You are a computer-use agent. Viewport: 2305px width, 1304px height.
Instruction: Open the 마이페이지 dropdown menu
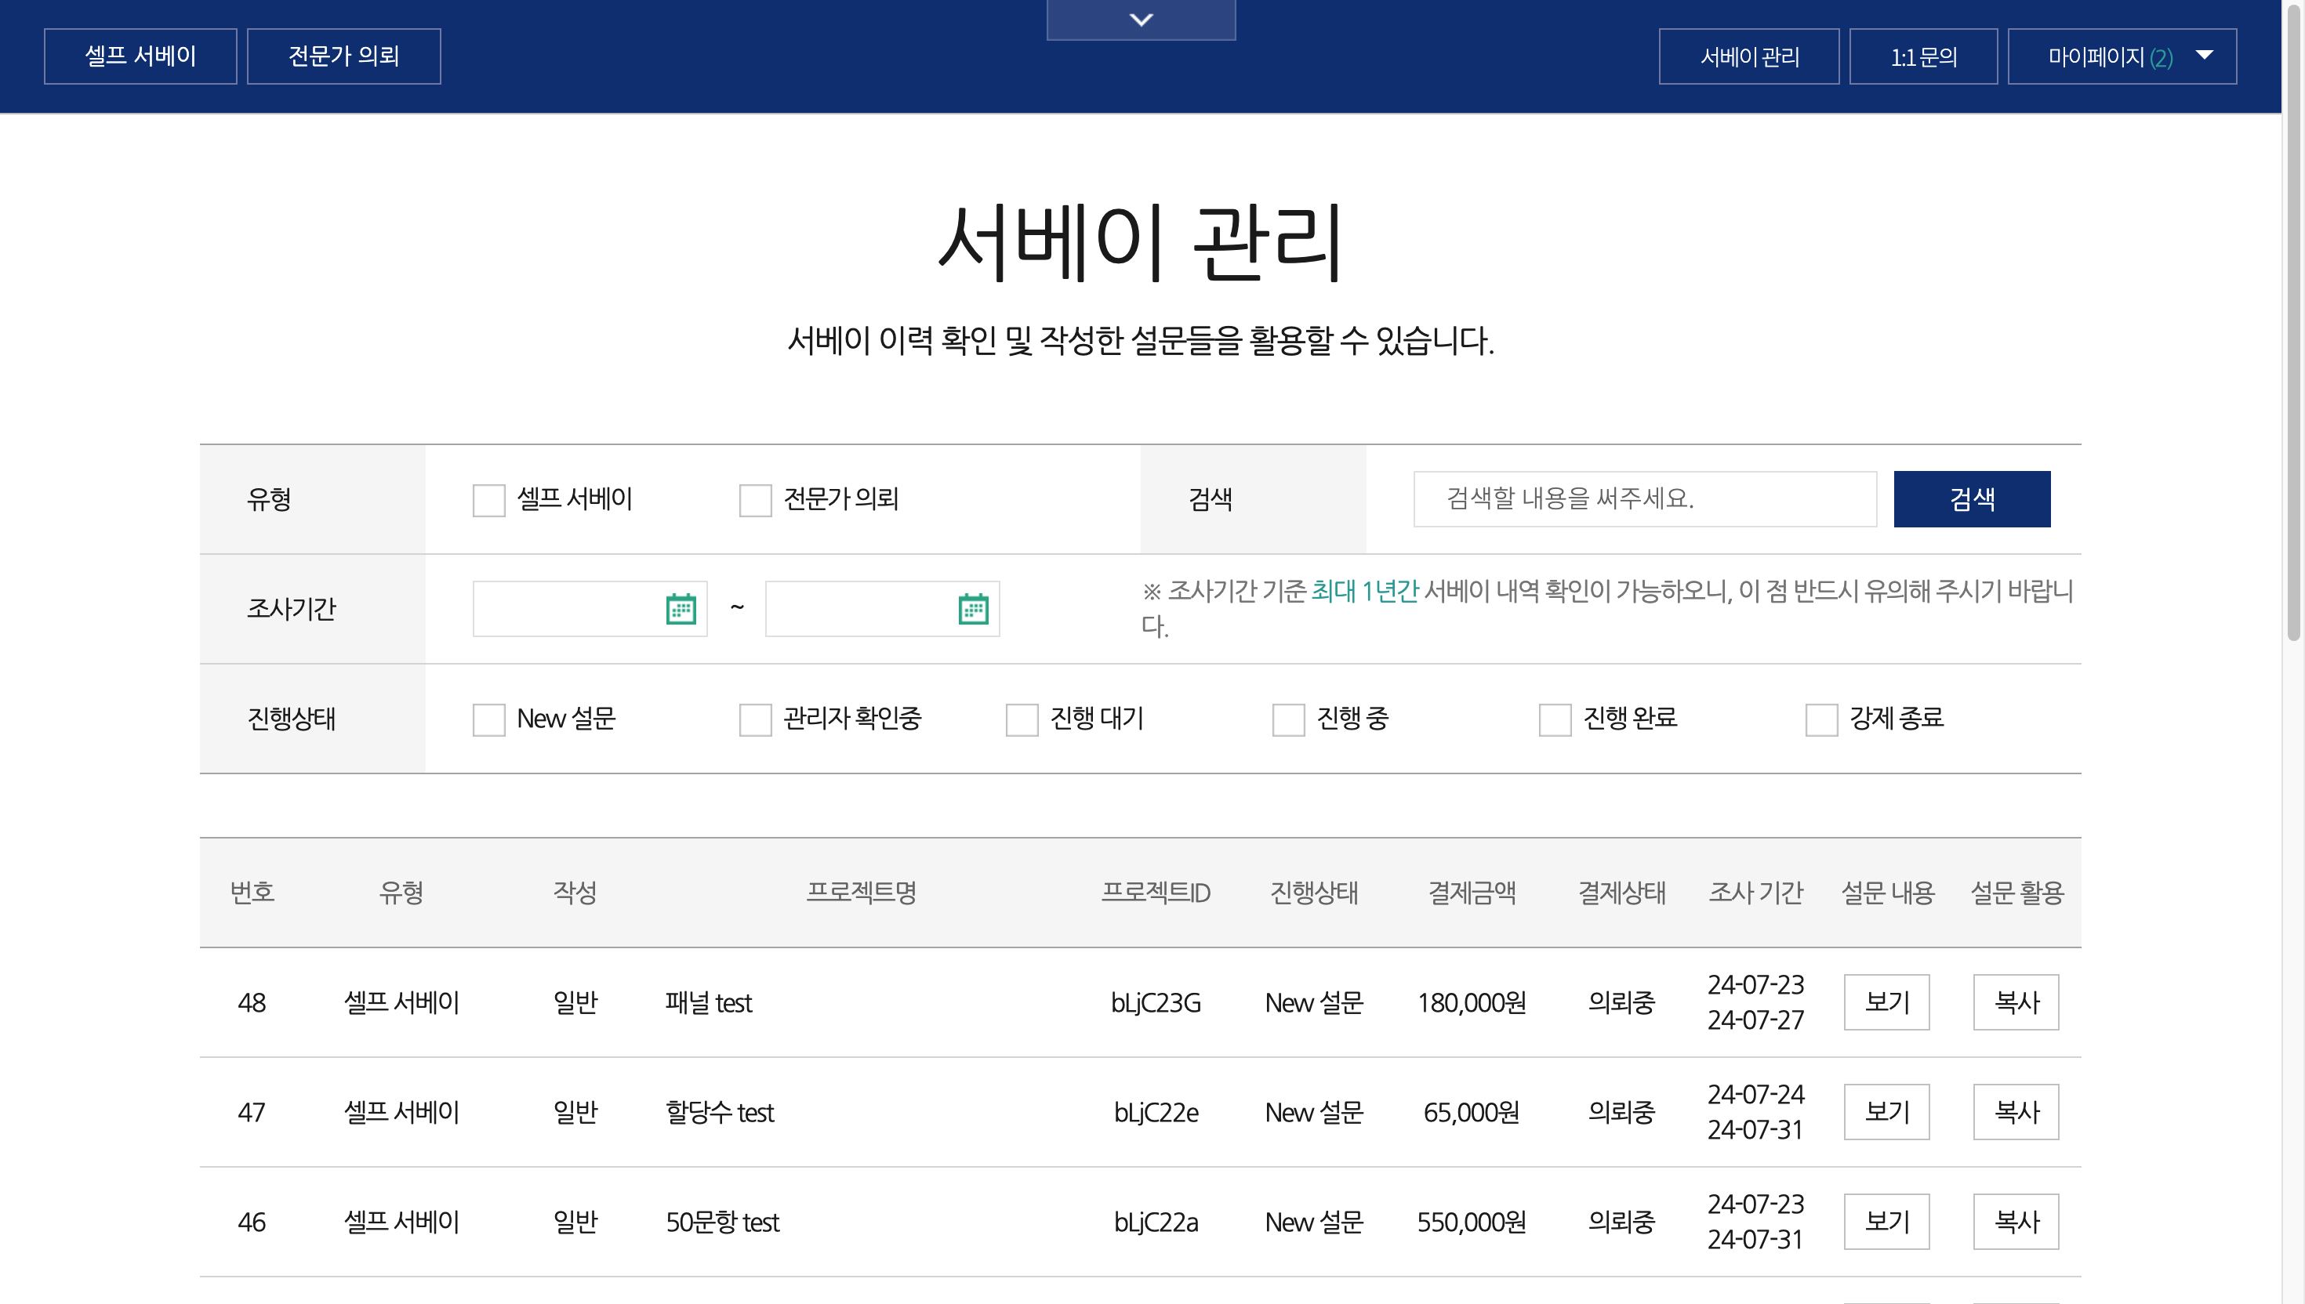click(2122, 56)
